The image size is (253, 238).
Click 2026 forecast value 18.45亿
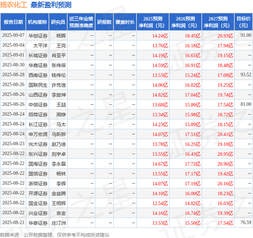(x=193, y=36)
